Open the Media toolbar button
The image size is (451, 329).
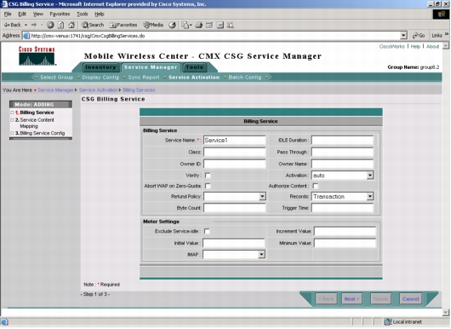[153, 25]
